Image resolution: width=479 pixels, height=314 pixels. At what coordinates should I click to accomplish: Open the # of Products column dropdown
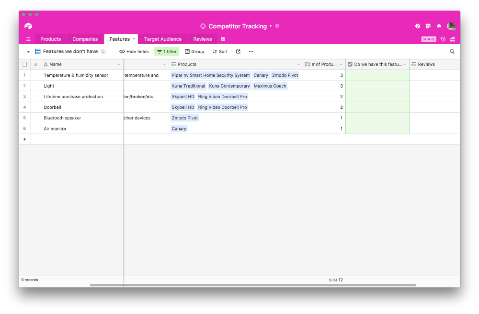(341, 65)
